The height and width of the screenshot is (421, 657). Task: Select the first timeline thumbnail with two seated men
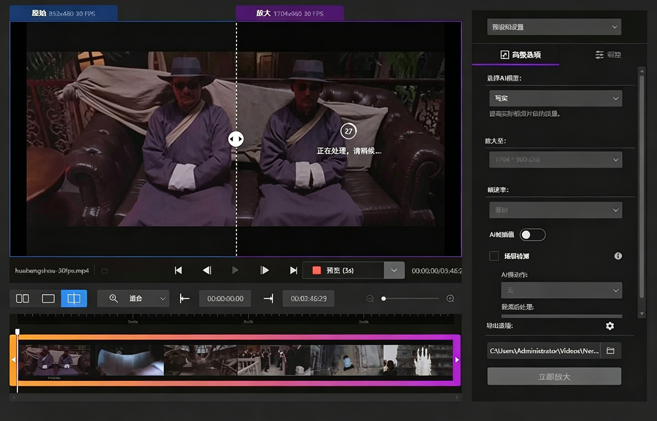55,360
